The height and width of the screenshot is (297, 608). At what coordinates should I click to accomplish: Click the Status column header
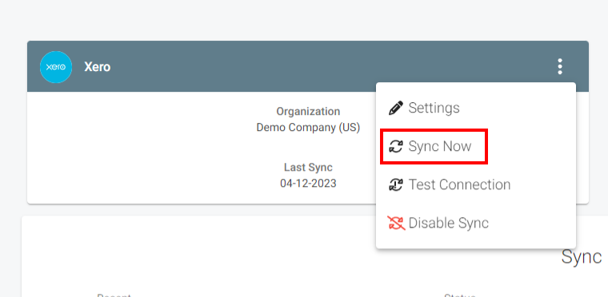tap(460, 295)
